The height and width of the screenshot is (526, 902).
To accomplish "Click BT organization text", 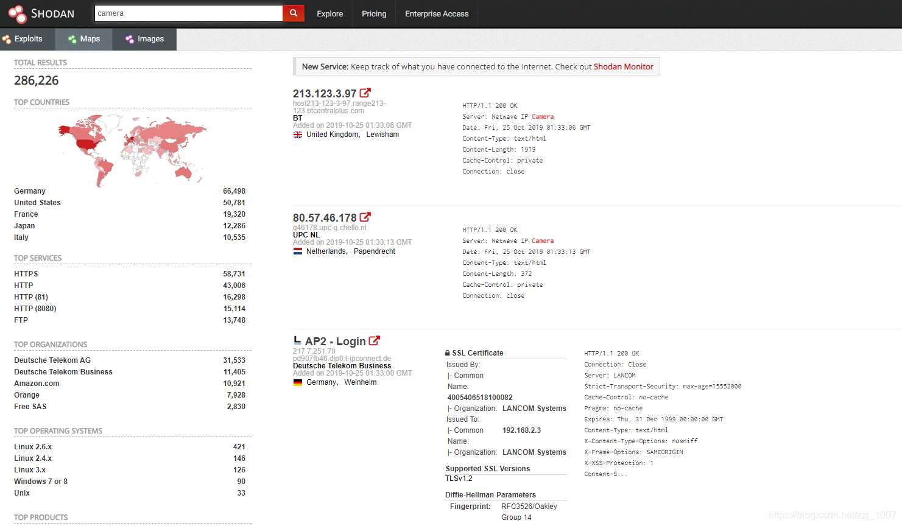I will 298,118.
